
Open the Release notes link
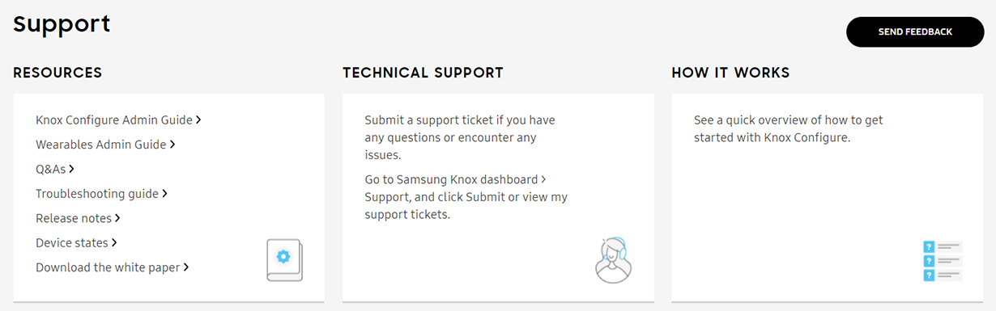[78, 218]
